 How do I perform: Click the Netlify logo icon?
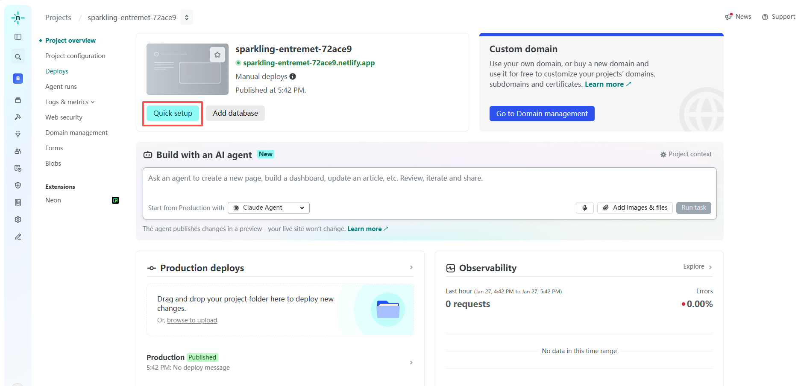click(x=18, y=18)
